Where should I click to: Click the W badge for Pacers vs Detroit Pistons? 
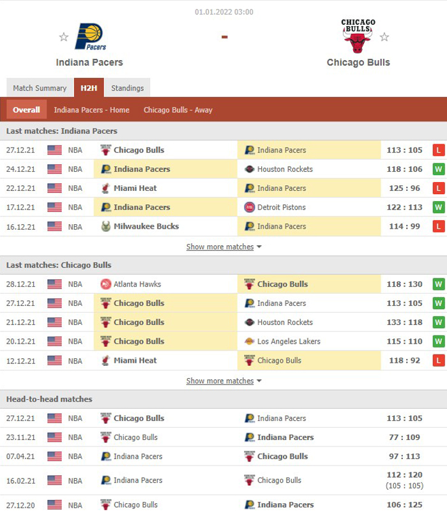pyautogui.click(x=439, y=207)
